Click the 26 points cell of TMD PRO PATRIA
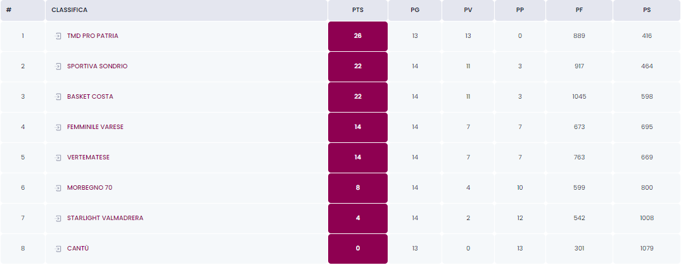 coord(358,36)
